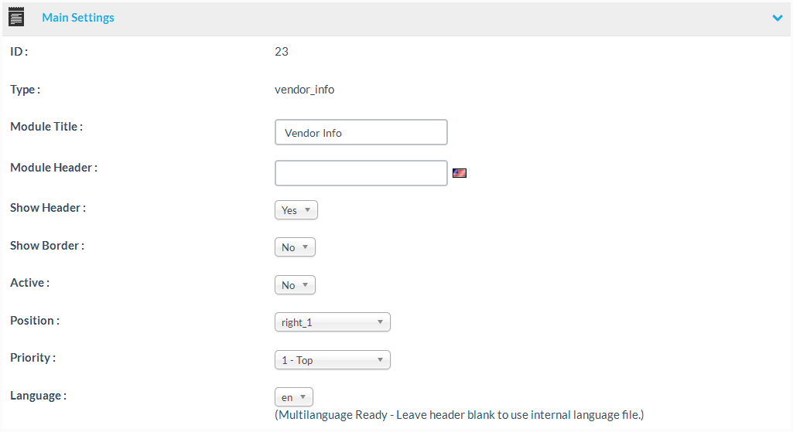
Task: Open the Active dropdown set to No
Action: [295, 285]
